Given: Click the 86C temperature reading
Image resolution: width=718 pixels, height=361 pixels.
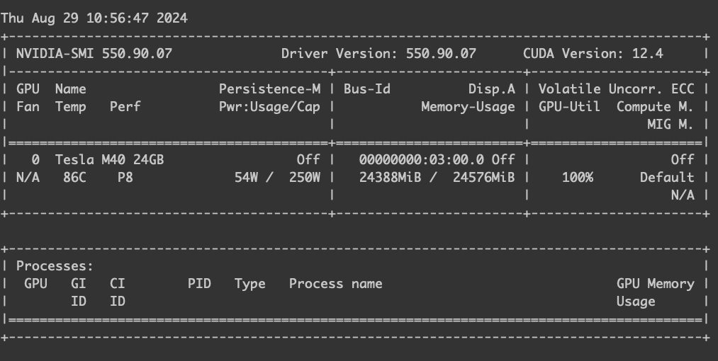Looking at the screenshot, I should coord(74,178).
